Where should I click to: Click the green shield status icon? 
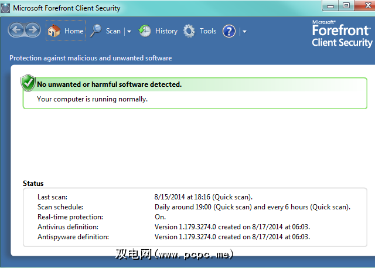pyautogui.click(x=28, y=83)
